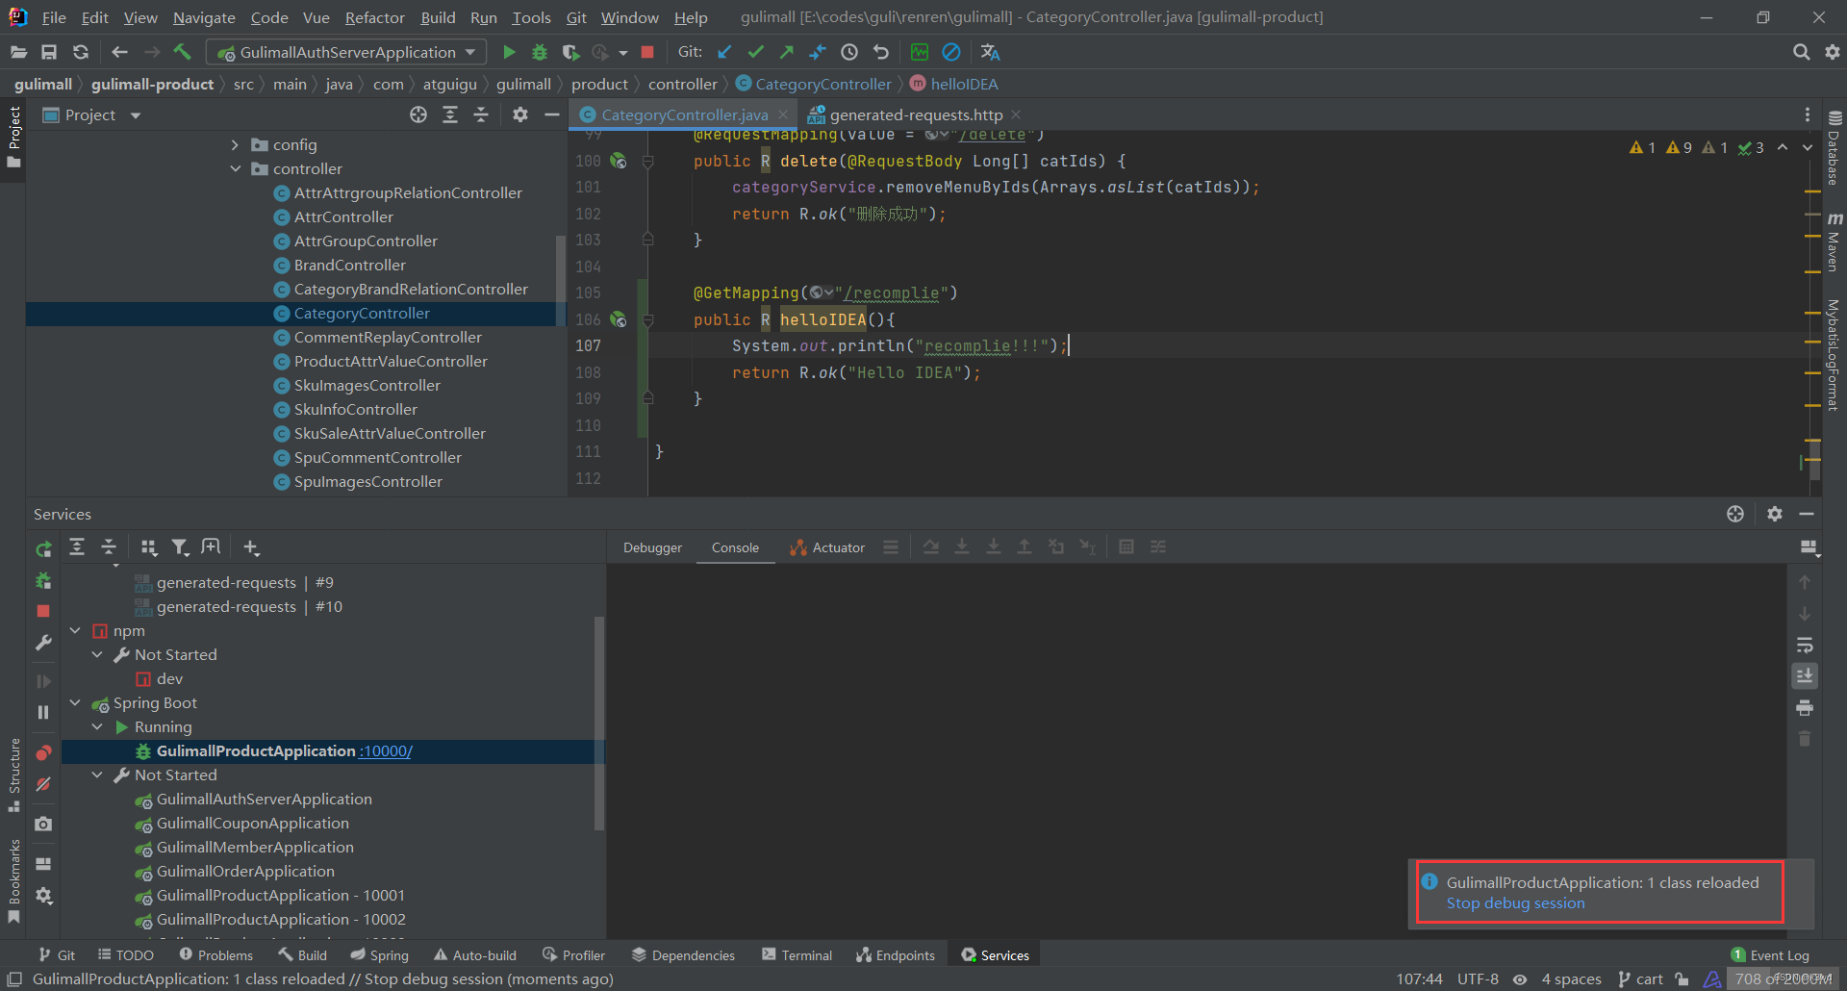Stop the running application with the red square
Viewport: 1847px width, 991px height.
point(647,52)
